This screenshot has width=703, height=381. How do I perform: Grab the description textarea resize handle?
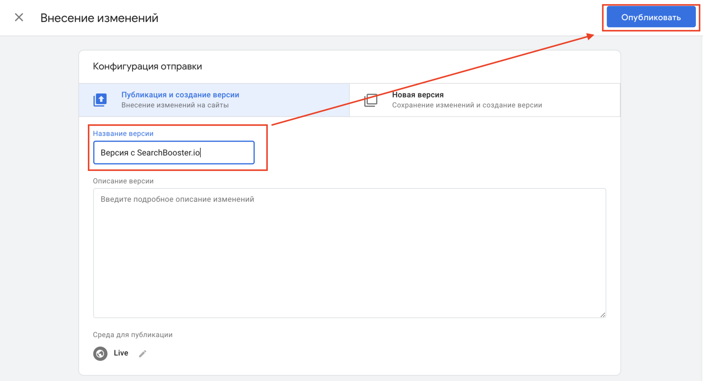coord(603,314)
